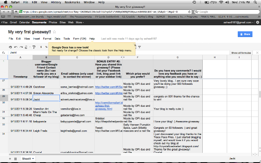
Task: Go to Gmail link
Action: (x=13, y=22)
